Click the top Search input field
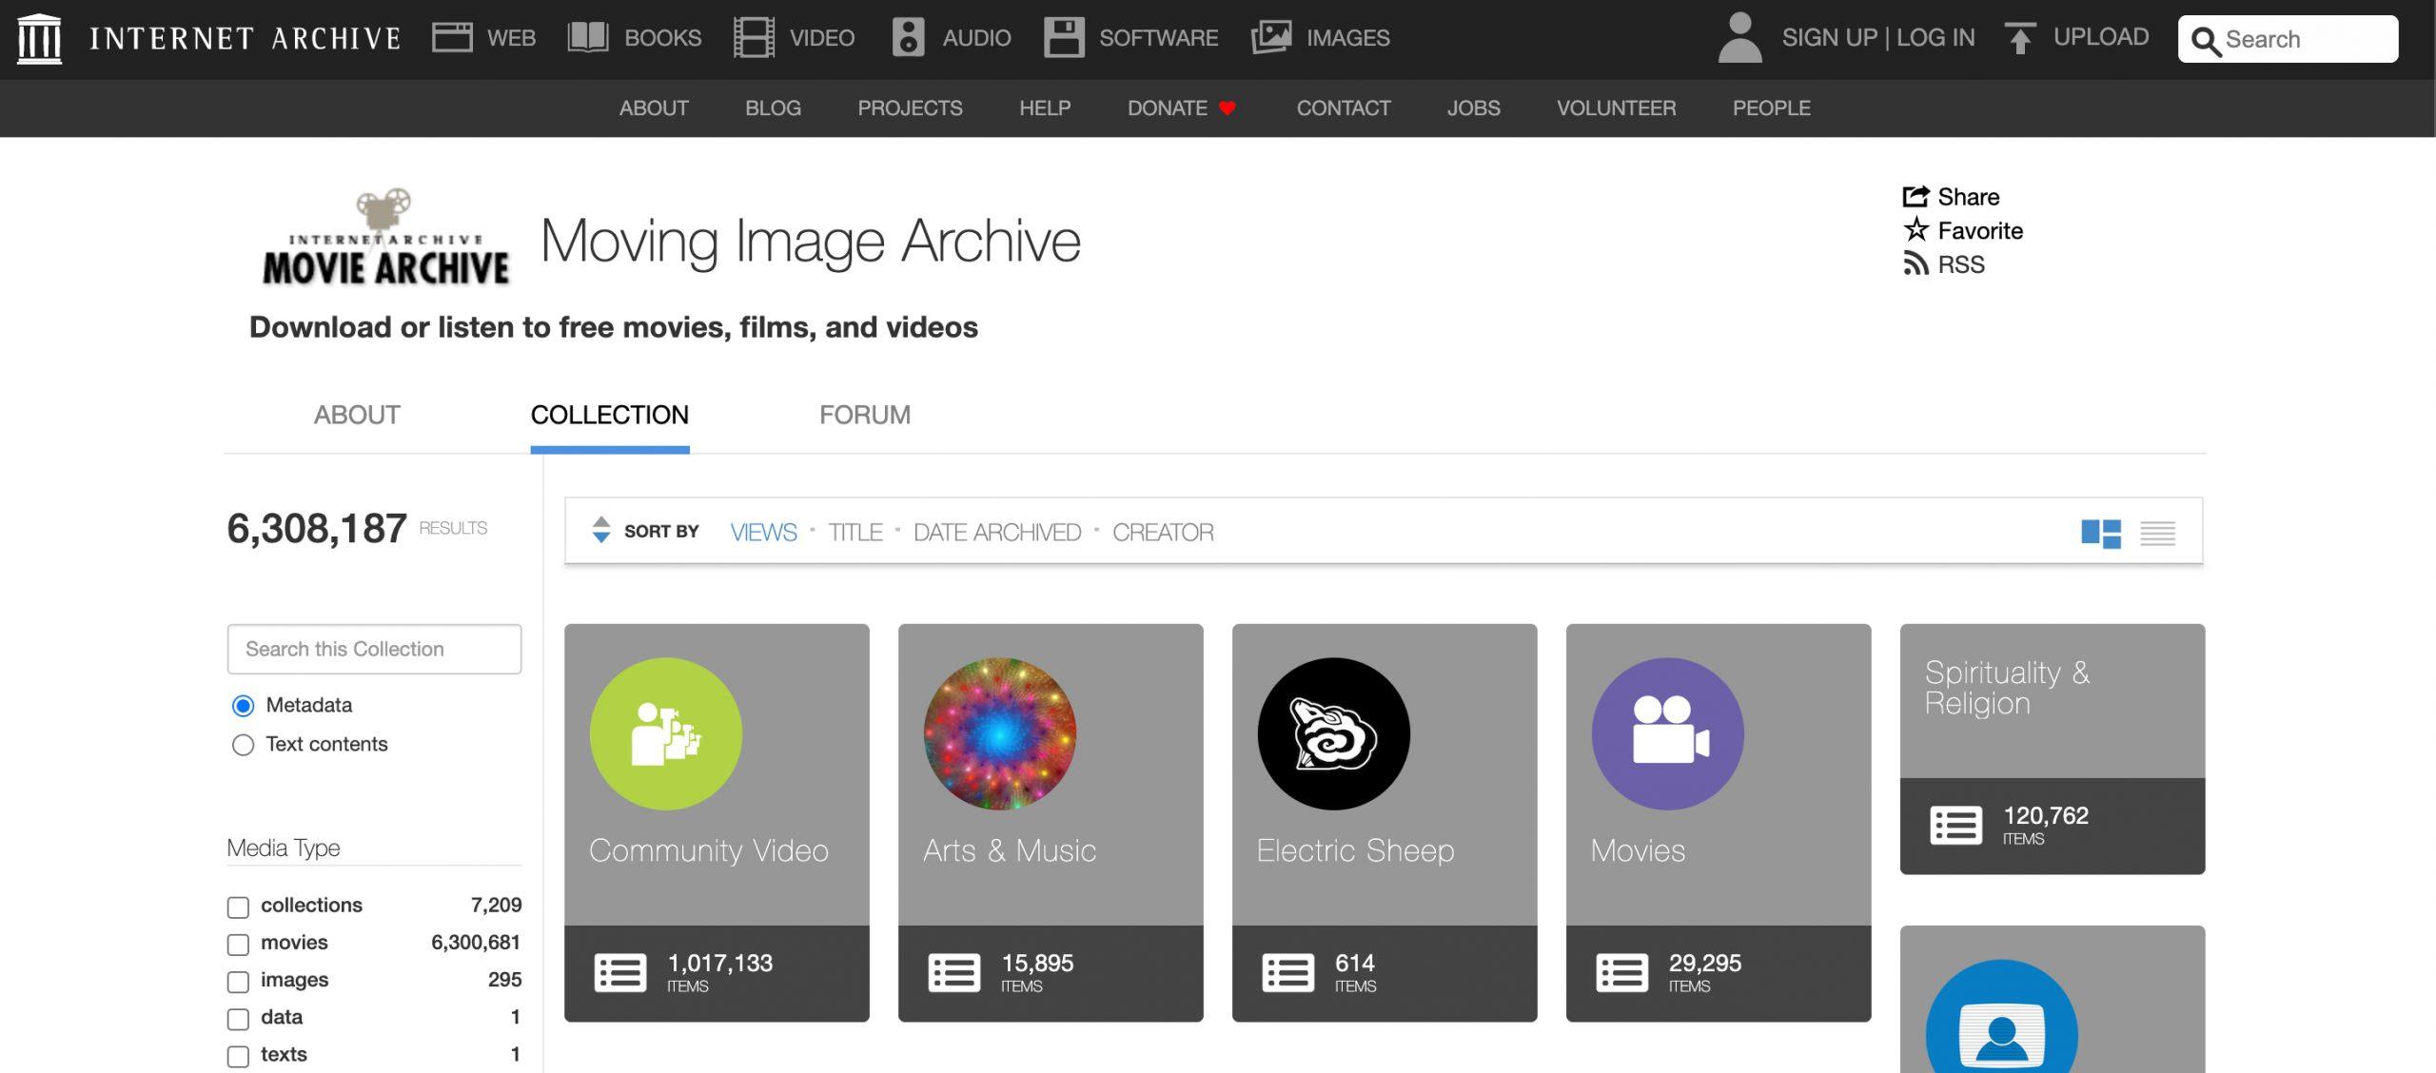 tap(2288, 39)
